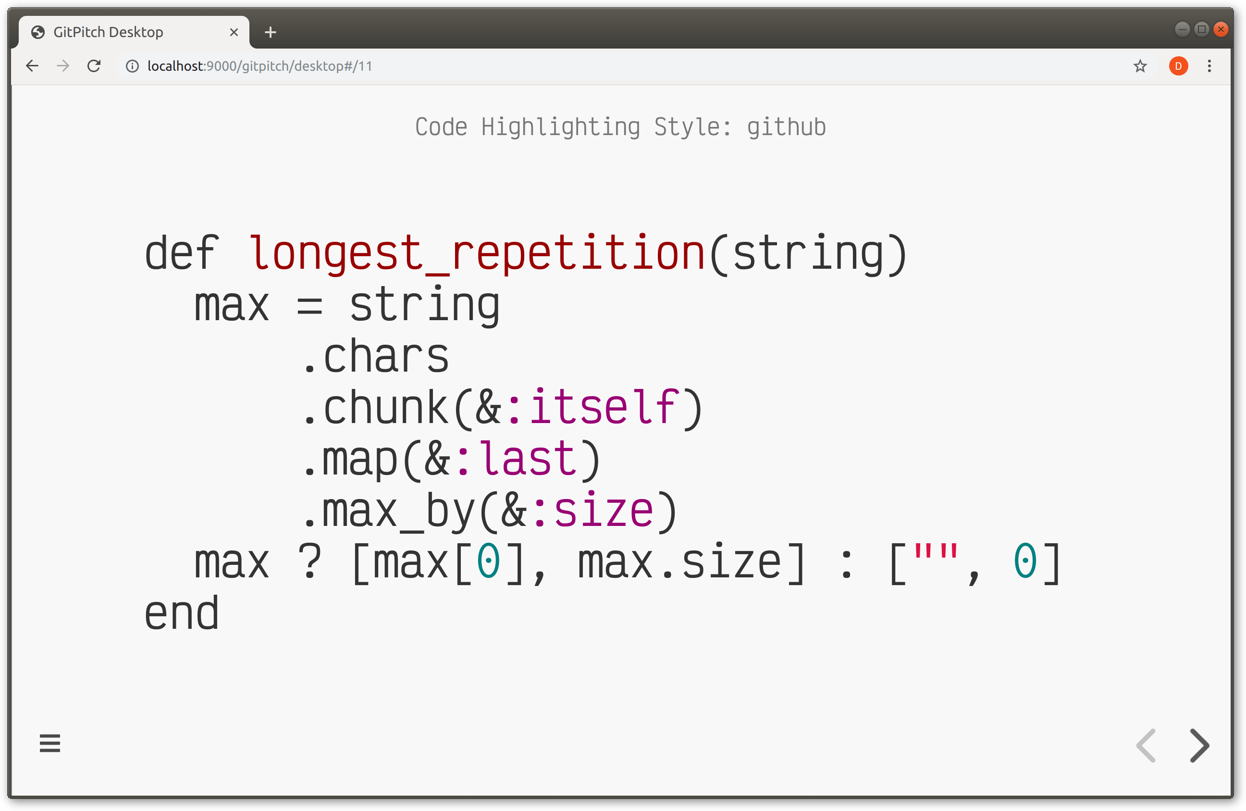1246x811 pixels.
Task: Open the GitPitch slide menu hamburger icon
Action: click(x=50, y=743)
